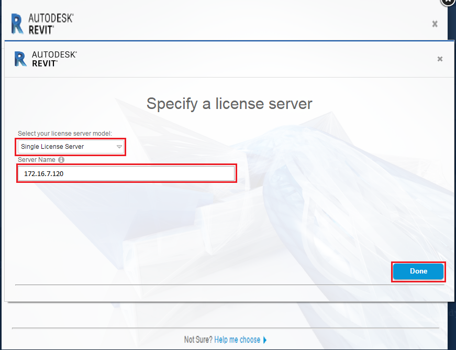The image size is (456, 350).
Task: Expand the license server model dropdown arrow
Action: pos(119,147)
